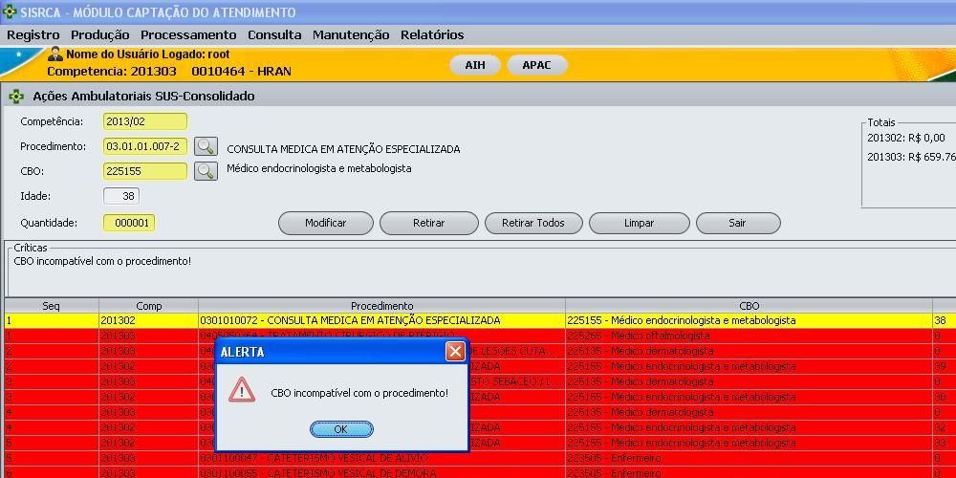Click the Seq column header
This screenshot has width=956, height=478.
coord(52,306)
